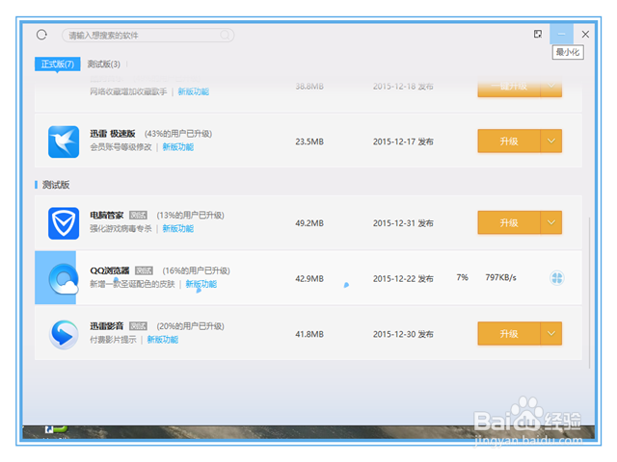This screenshot has height=462, width=617.
Task: Open 新版功能 link under 网络收藏增加收藏歌手
Action: pyautogui.click(x=193, y=92)
